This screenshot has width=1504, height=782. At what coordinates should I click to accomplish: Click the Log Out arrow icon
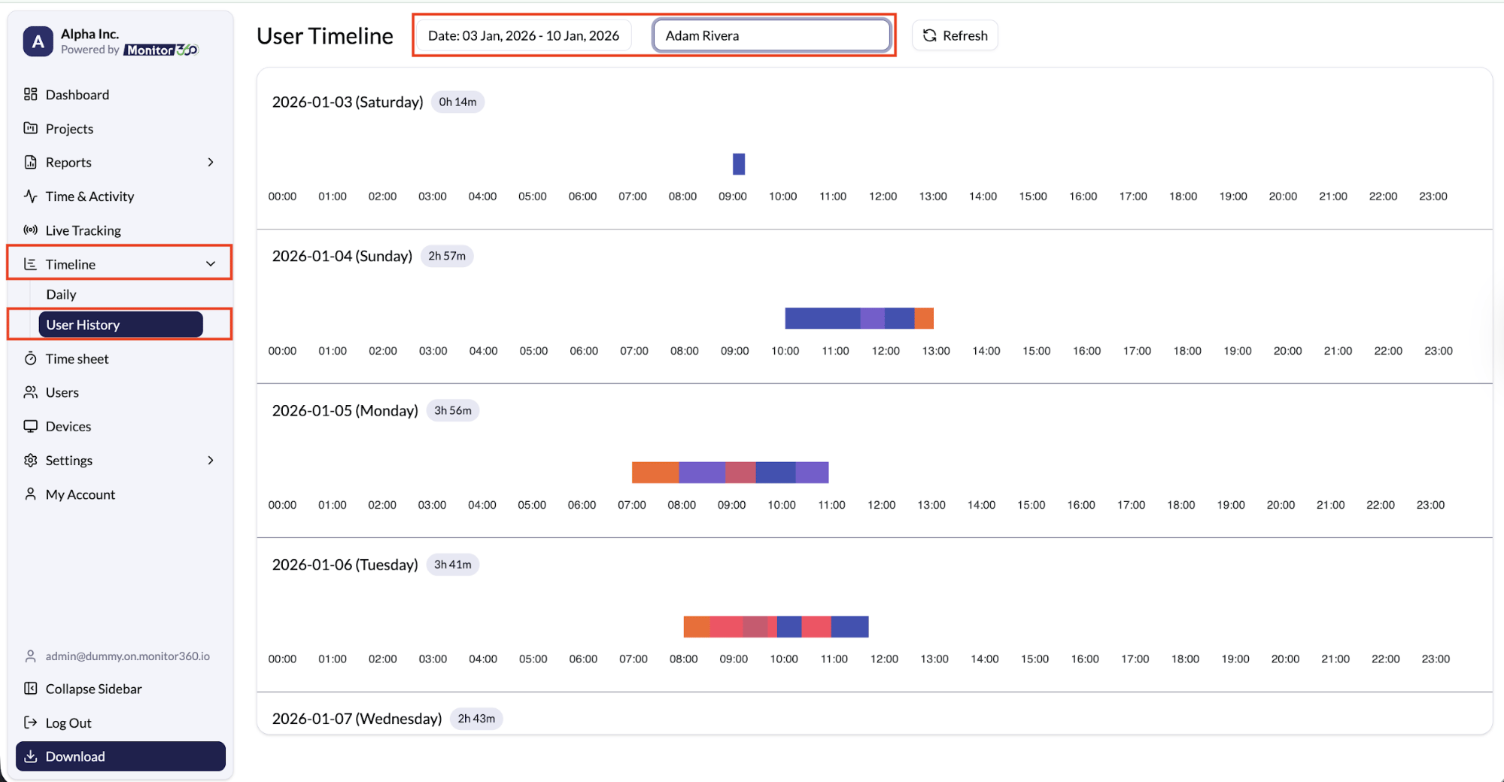click(30, 723)
